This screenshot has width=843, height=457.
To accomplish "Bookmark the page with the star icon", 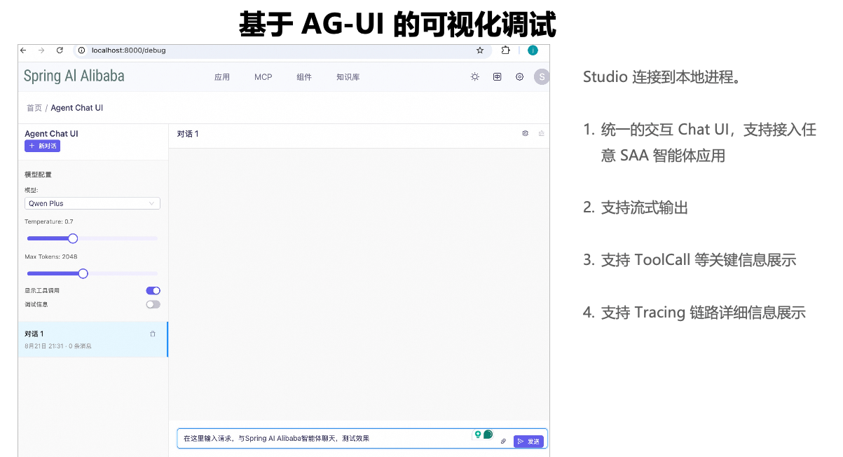I will point(480,50).
